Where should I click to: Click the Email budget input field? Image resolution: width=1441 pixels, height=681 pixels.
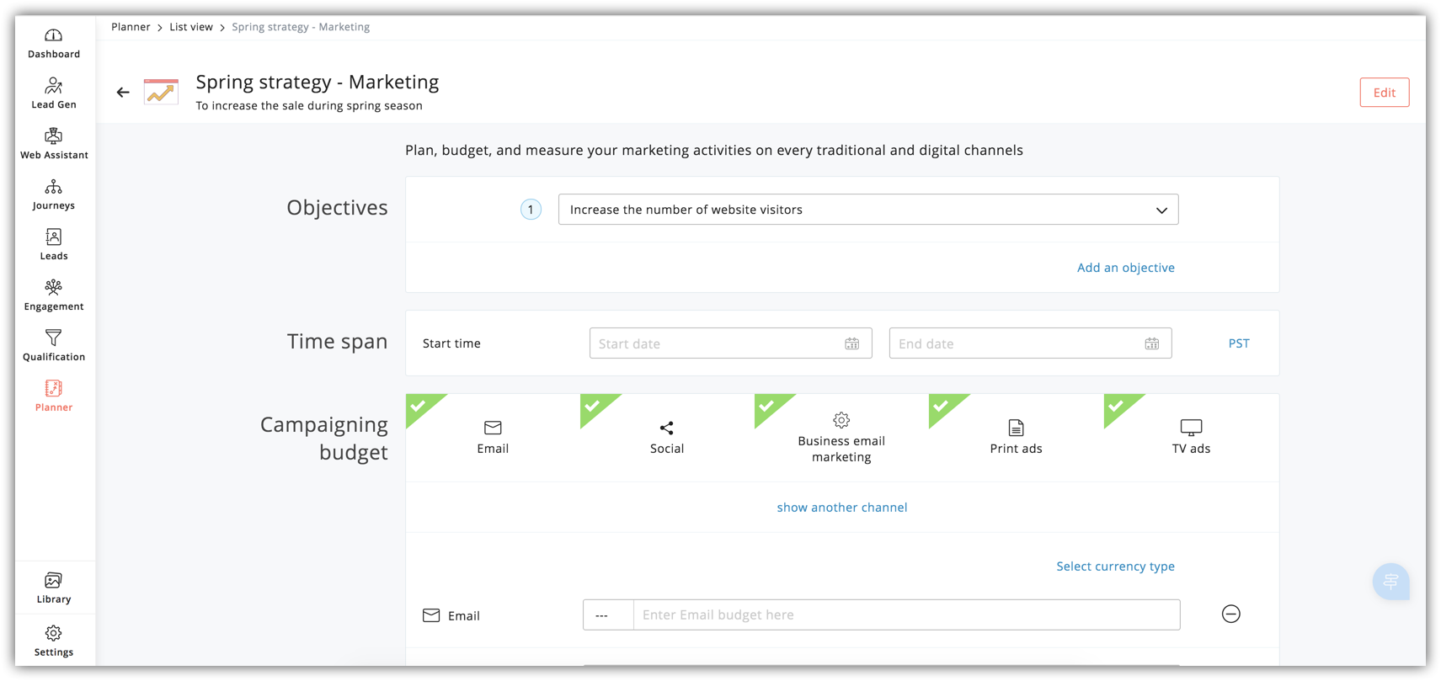(905, 615)
